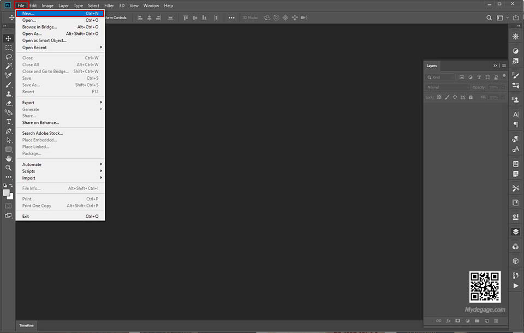
Task: Select the Path Selection arrow tool
Action: [x=8, y=140]
